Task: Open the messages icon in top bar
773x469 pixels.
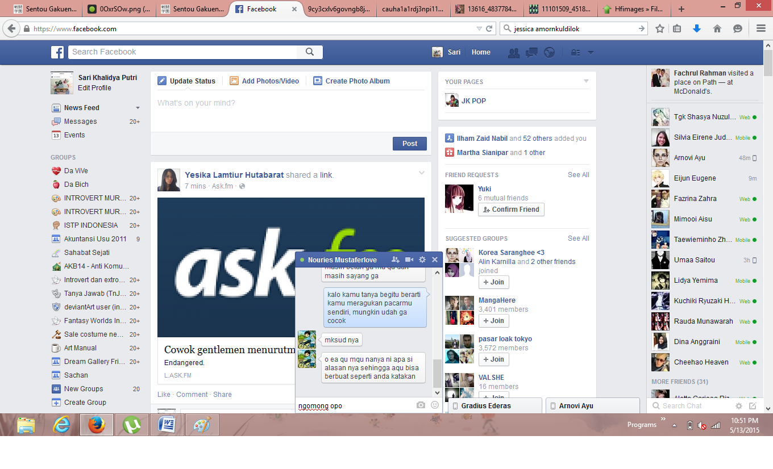Action: pos(532,52)
